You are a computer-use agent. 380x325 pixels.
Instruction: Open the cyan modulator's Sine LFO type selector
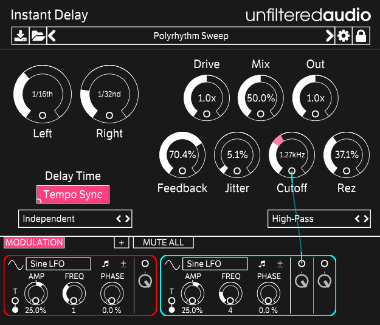click(x=216, y=264)
